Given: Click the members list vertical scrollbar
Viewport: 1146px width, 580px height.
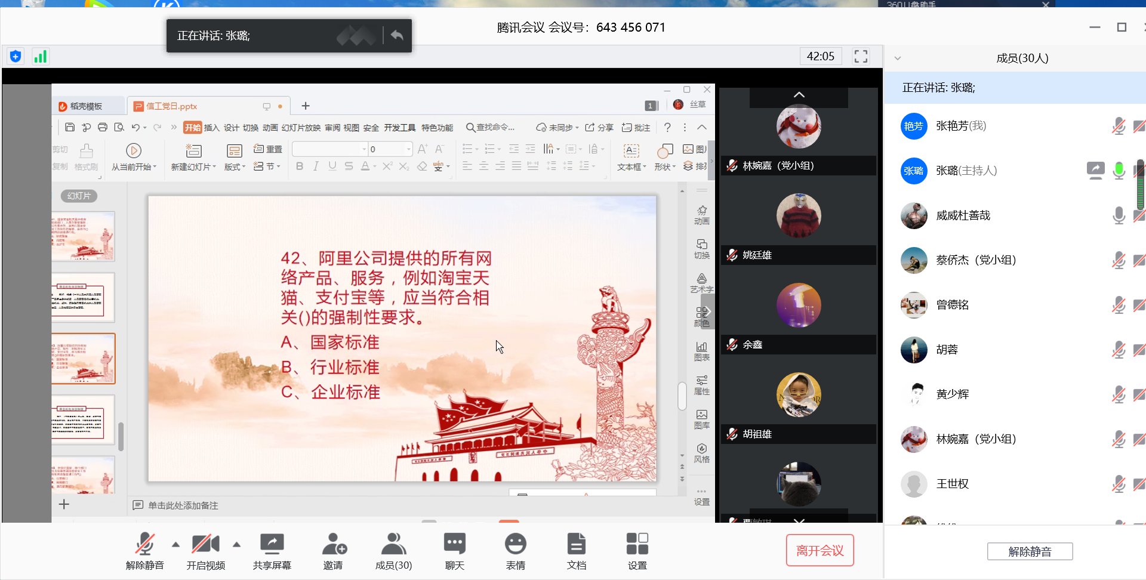Looking at the screenshot, I should click(x=1141, y=185).
